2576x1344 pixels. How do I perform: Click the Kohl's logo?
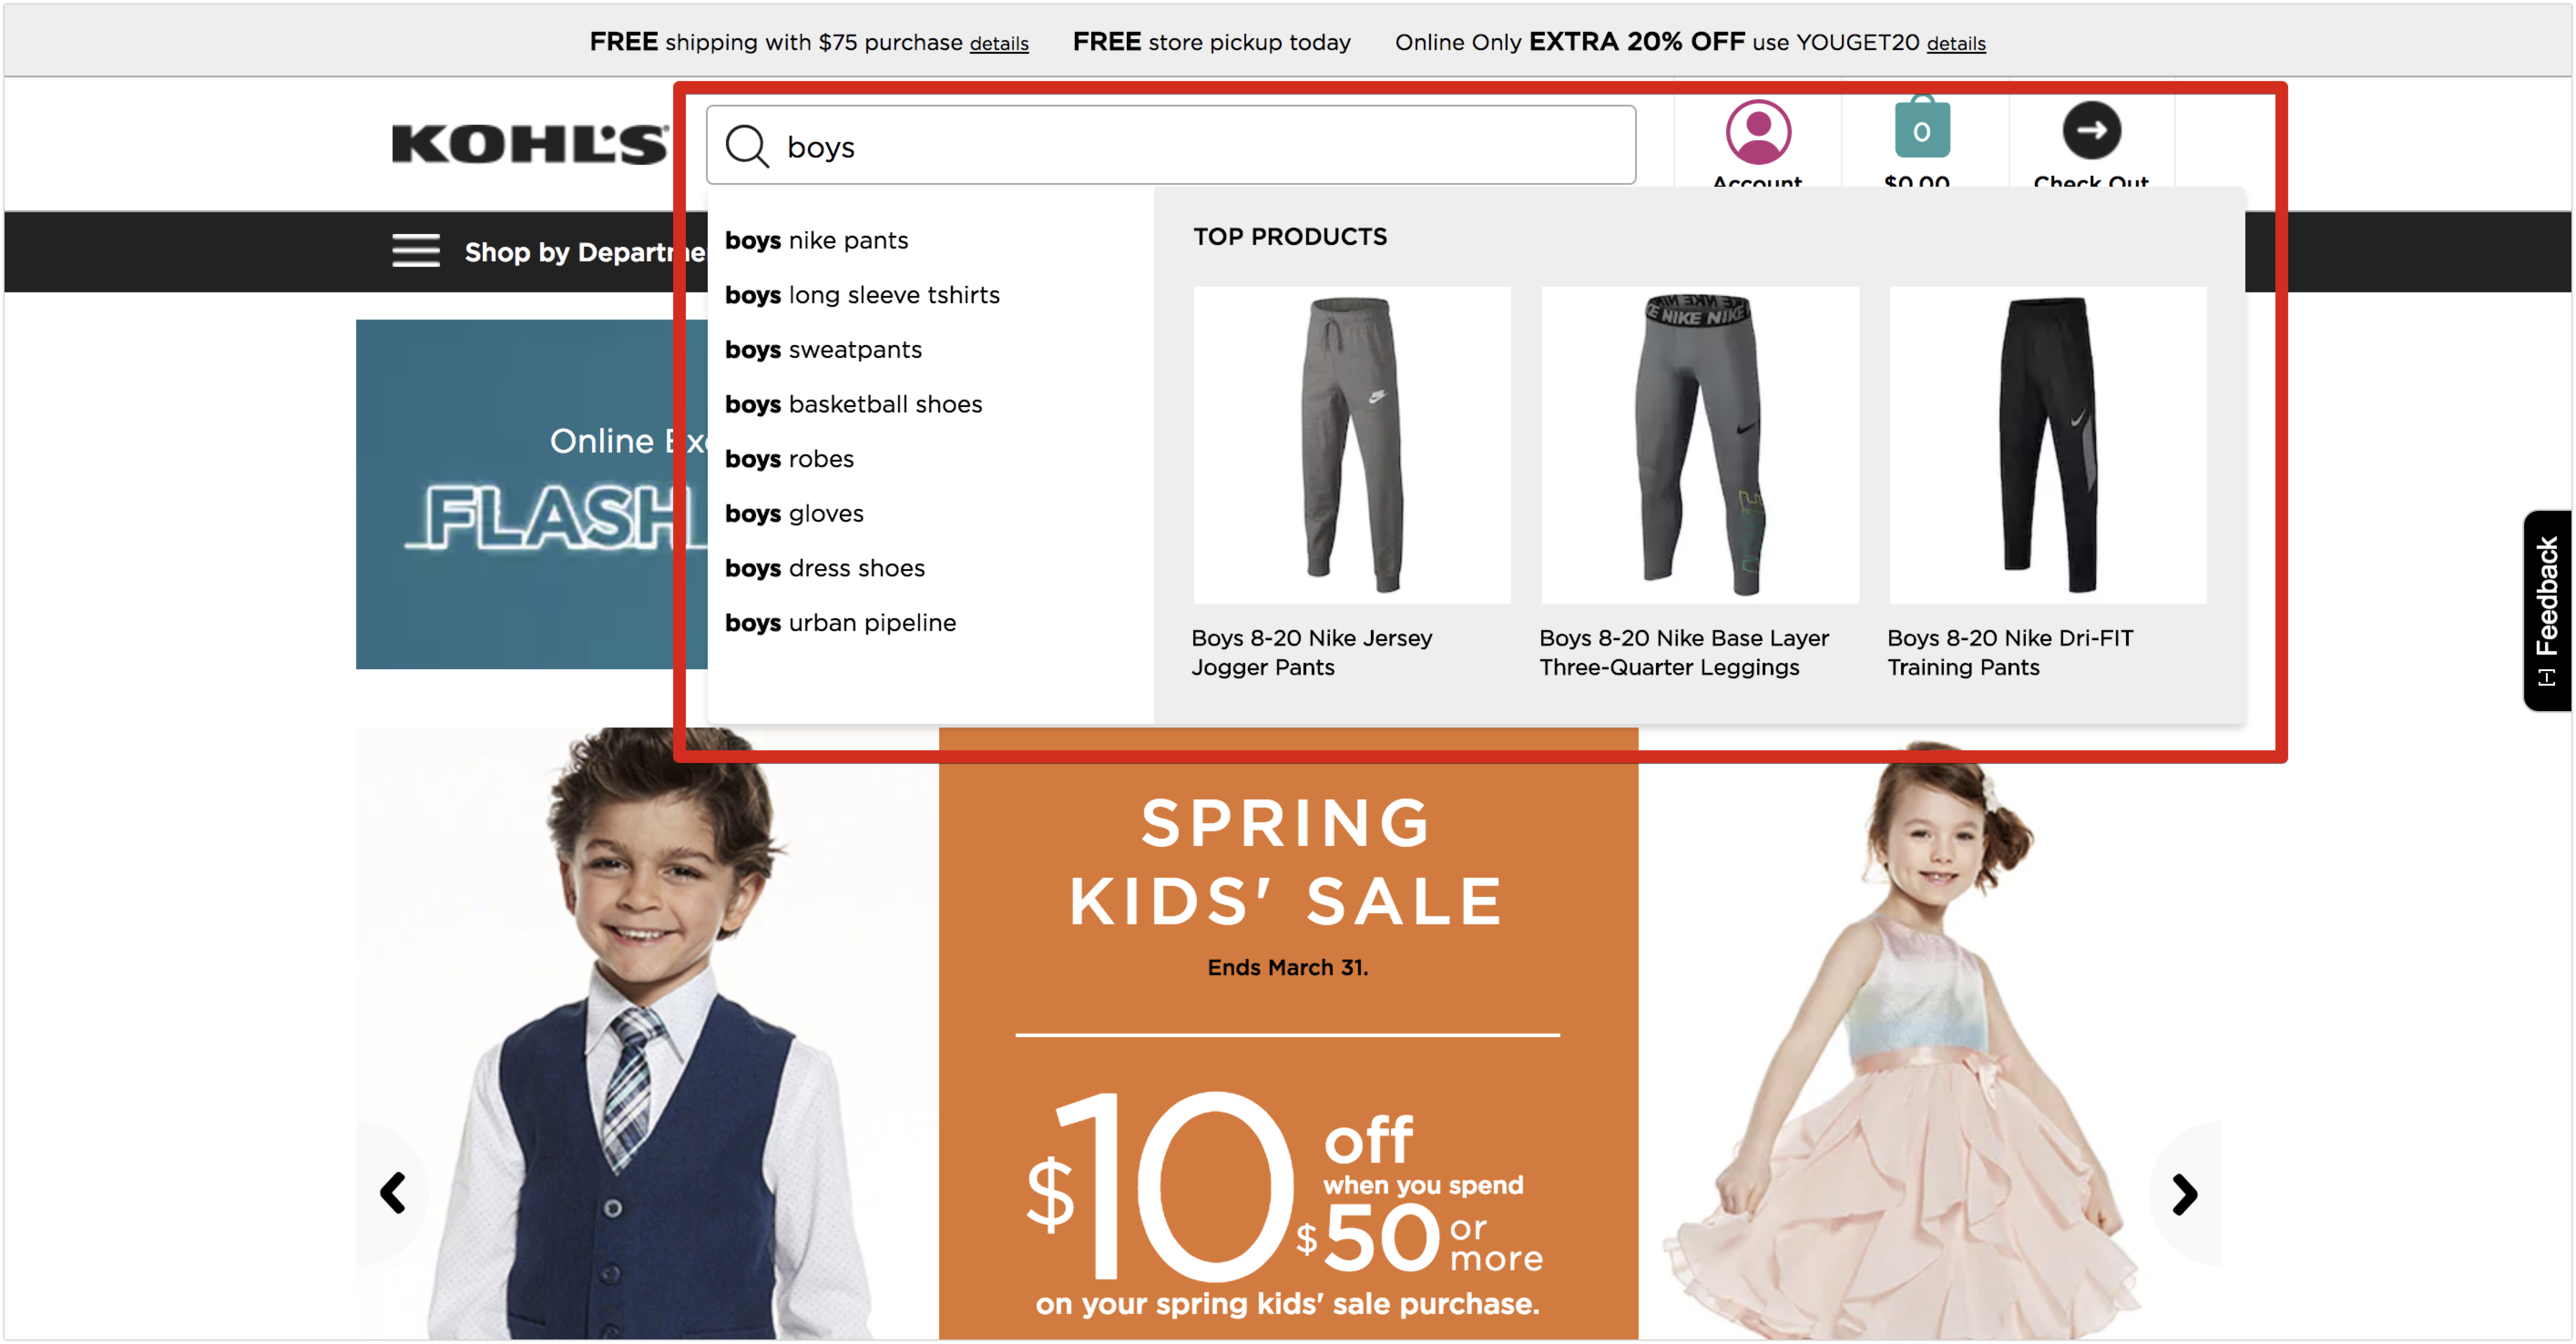tap(529, 144)
